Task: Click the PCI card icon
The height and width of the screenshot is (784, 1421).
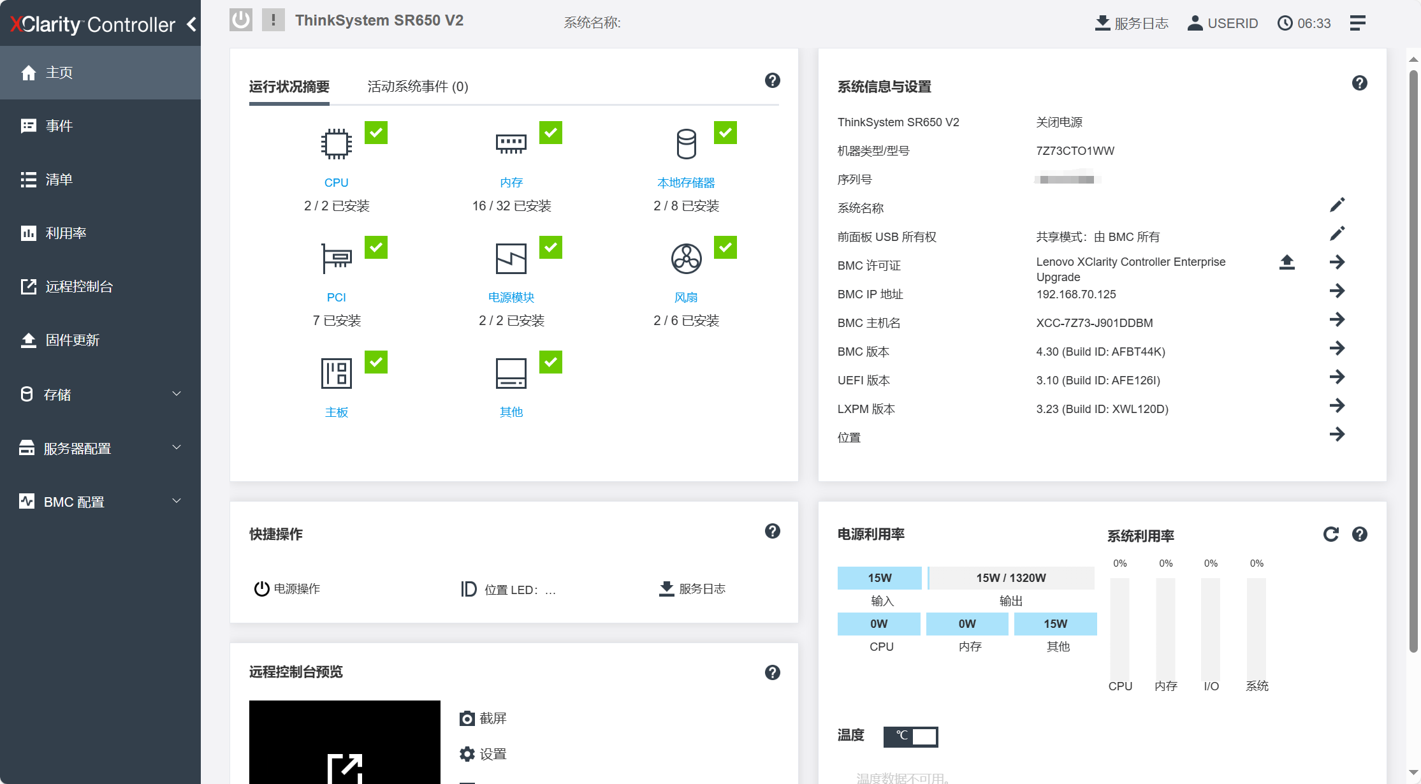Action: (336, 259)
